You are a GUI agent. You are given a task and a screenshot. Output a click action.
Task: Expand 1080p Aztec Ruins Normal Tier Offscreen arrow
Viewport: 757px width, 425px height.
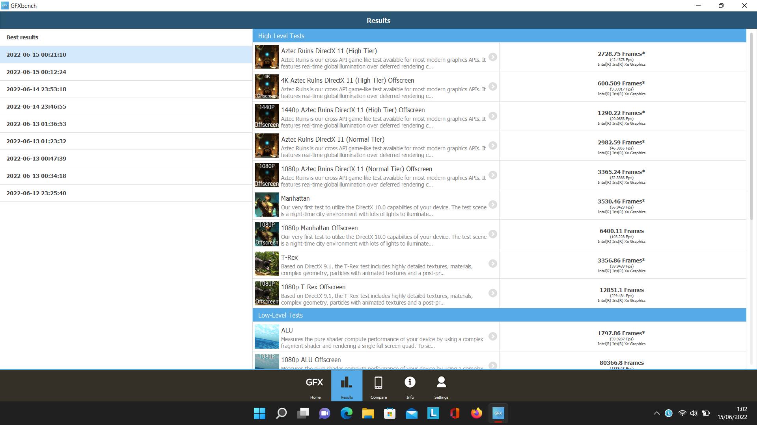pyautogui.click(x=493, y=175)
